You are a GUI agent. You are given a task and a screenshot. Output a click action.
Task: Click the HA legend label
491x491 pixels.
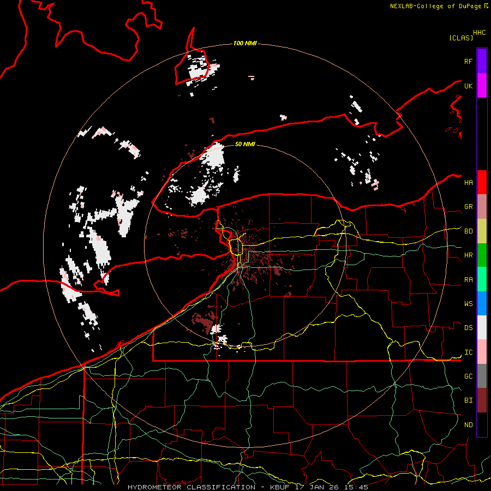[x=468, y=183]
